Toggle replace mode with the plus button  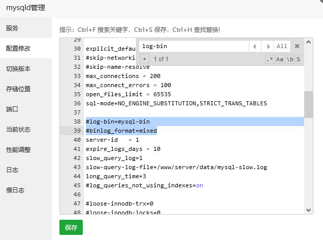pos(144,59)
